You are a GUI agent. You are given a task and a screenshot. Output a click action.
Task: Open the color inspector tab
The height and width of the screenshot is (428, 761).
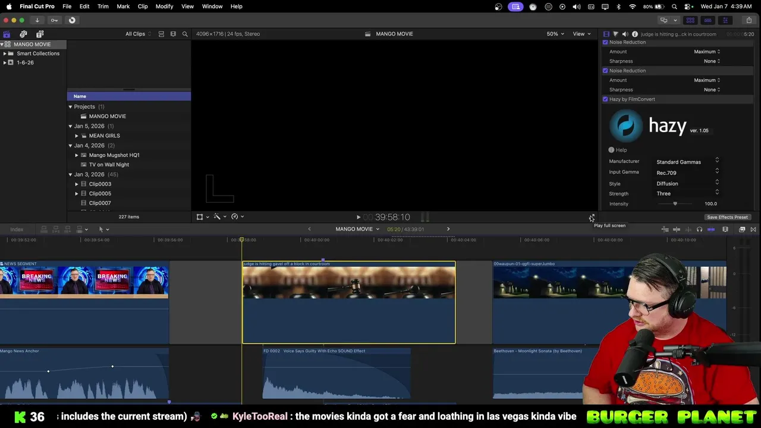coord(615,34)
